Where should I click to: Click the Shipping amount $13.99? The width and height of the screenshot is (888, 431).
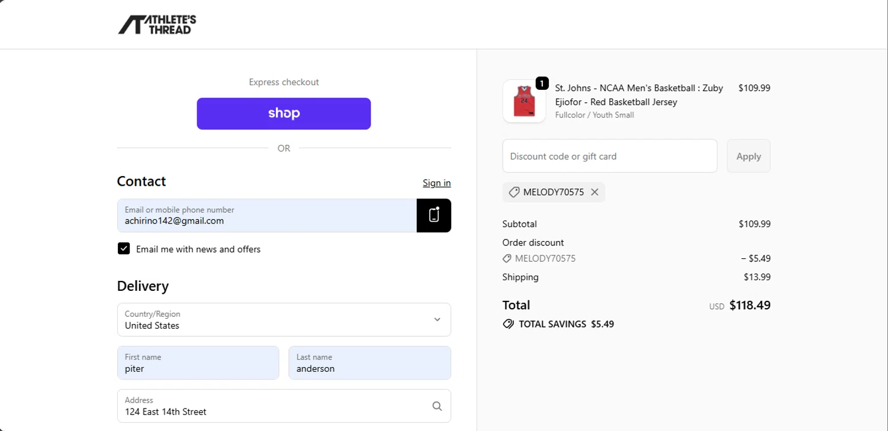pyautogui.click(x=757, y=277)
